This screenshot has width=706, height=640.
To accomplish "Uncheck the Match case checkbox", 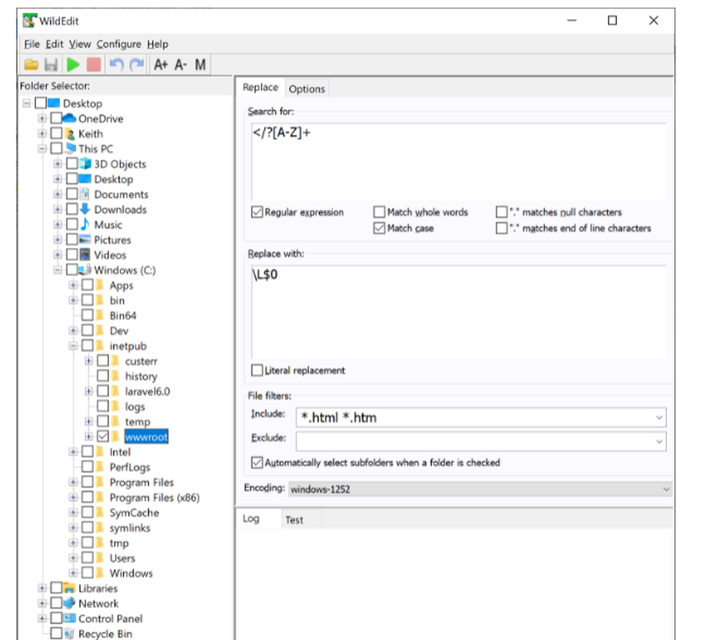I will (x=379, y=228).
